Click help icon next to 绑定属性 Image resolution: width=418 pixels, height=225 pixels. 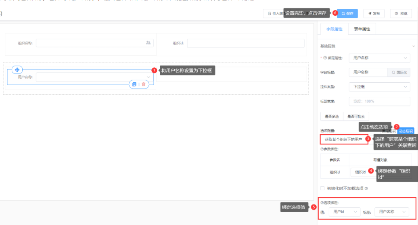point(325,58)
